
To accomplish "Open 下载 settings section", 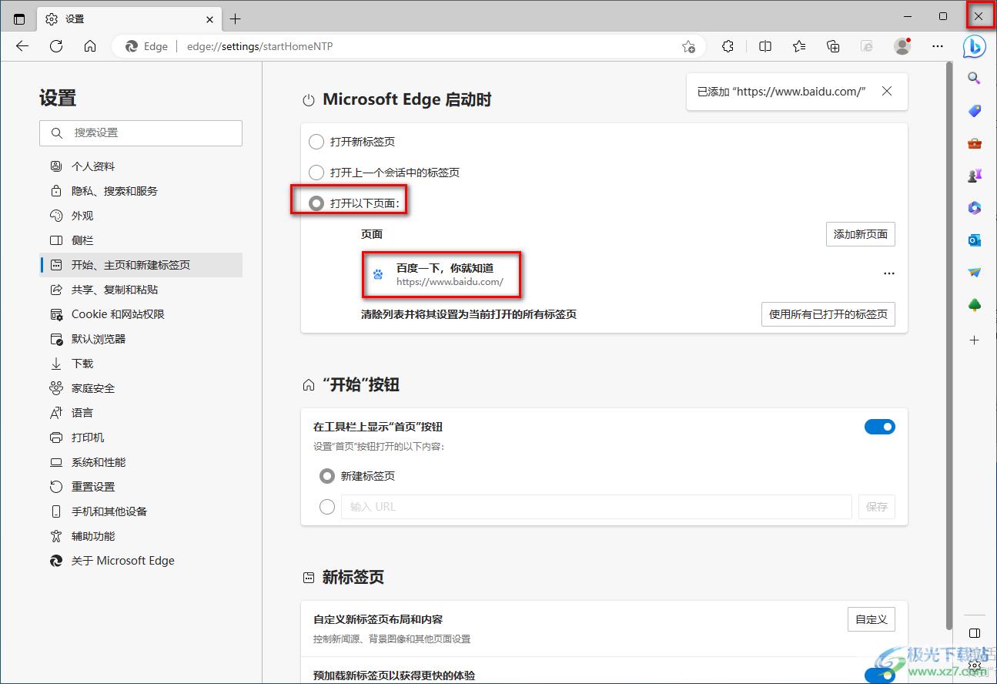I will click(141, 364).
